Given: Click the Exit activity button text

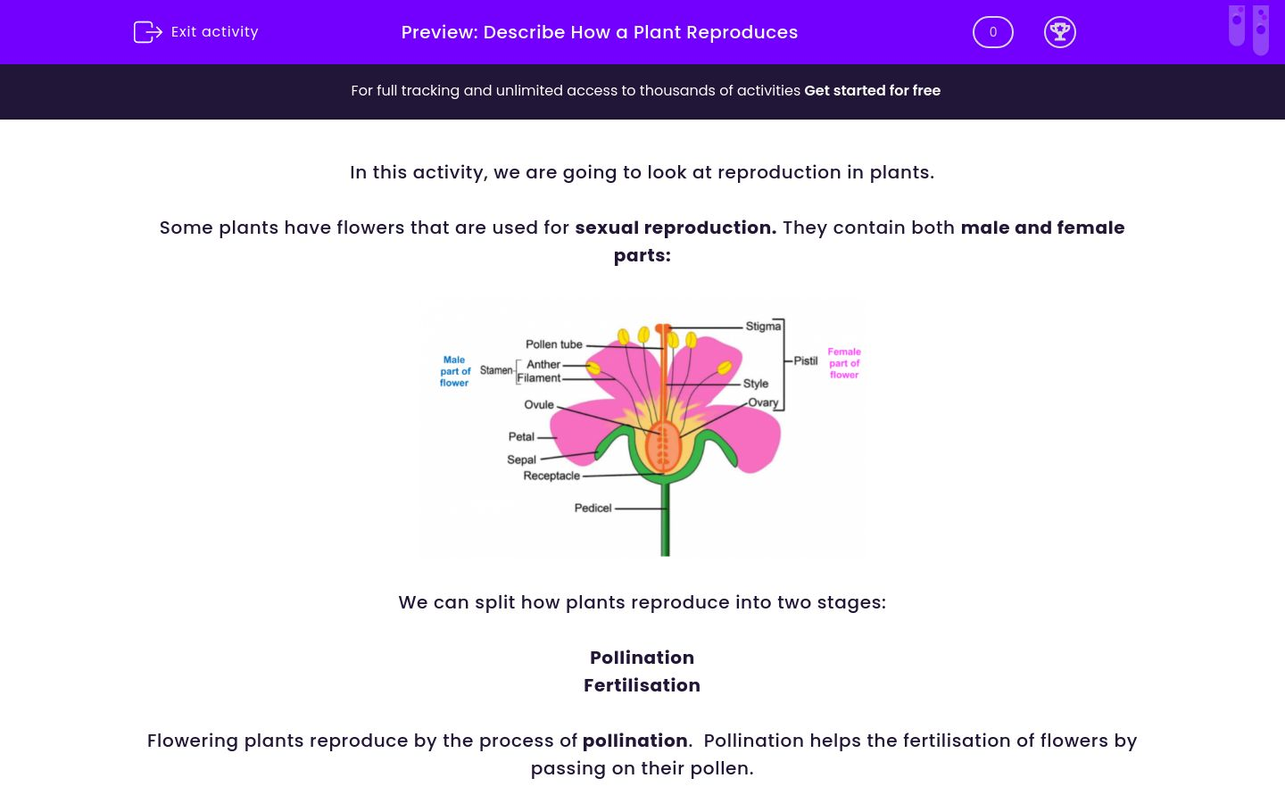Looking at the screenshot, I should (x=214, y=31).
